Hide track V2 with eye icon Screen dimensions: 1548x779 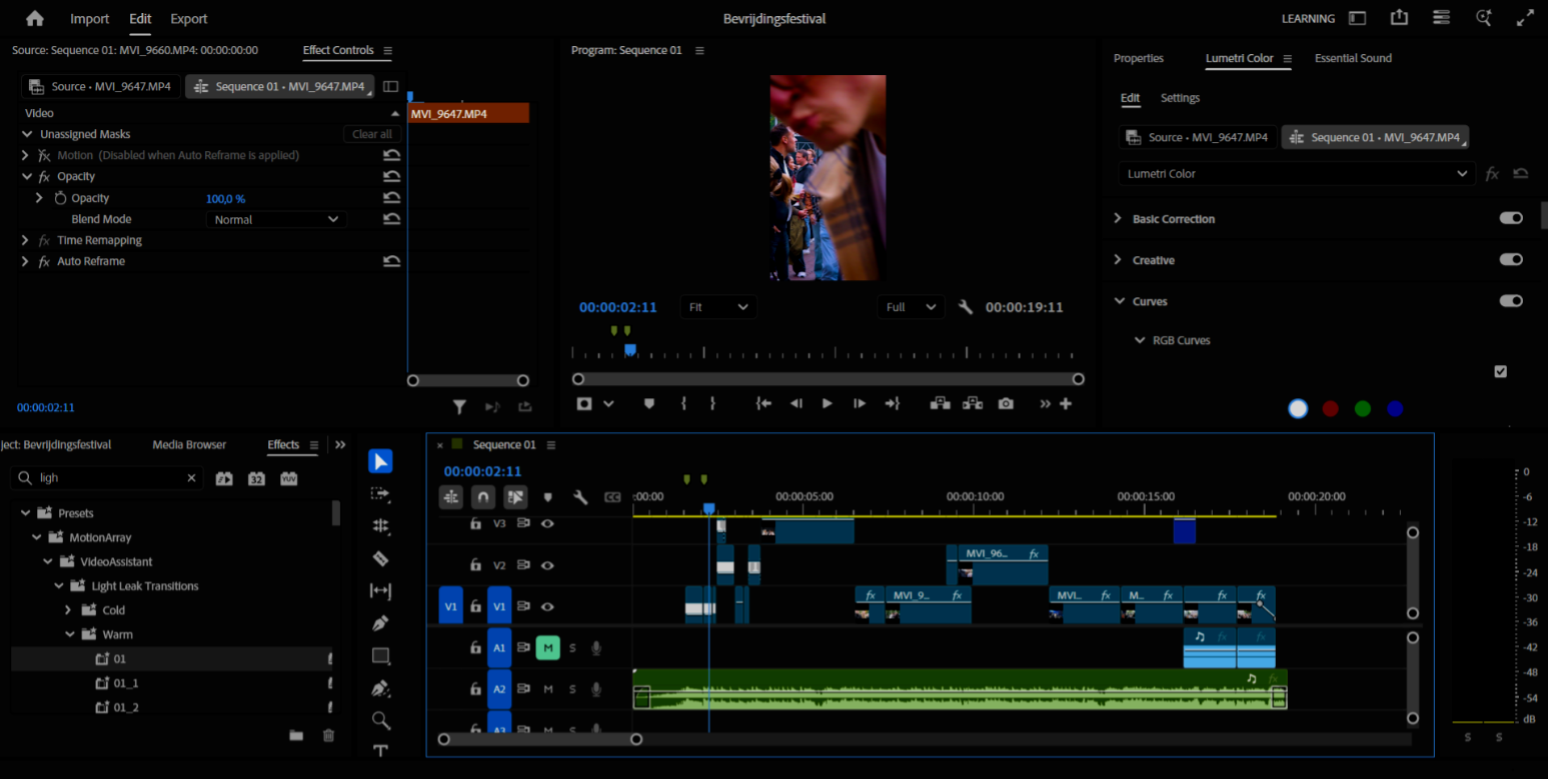coord(547,565)
